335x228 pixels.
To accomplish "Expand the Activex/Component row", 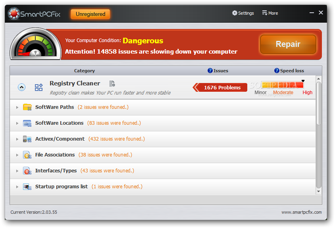I will pyautogui.click(x=17, y=139).
